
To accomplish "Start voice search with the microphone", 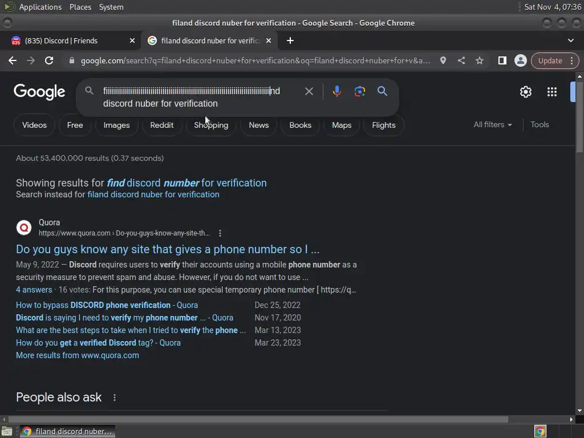I will coord(336,91).
